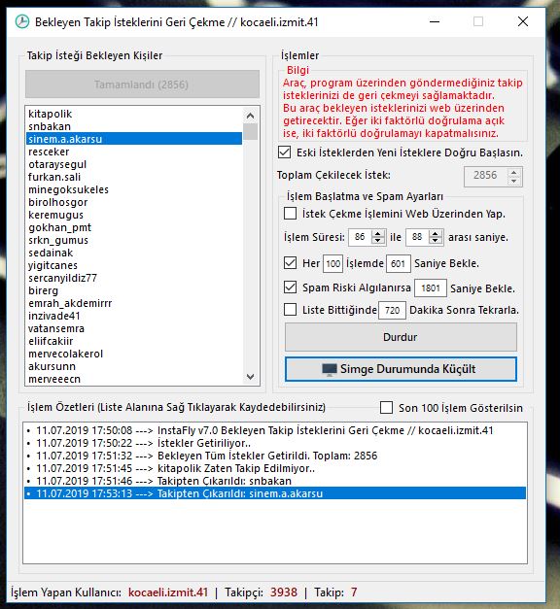Image resolution: width=560 pixels, height=609 pixels.
Task: Click kocaeli.izmit.41 username in status bar
Action: tap(168, 592)
